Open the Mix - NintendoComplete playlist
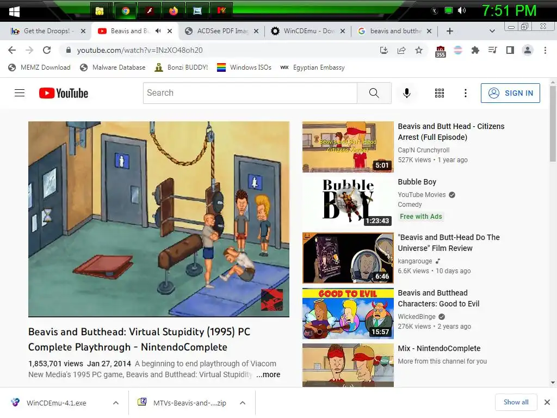This screenshot has height=418, width=557. (x=439, y=348)
